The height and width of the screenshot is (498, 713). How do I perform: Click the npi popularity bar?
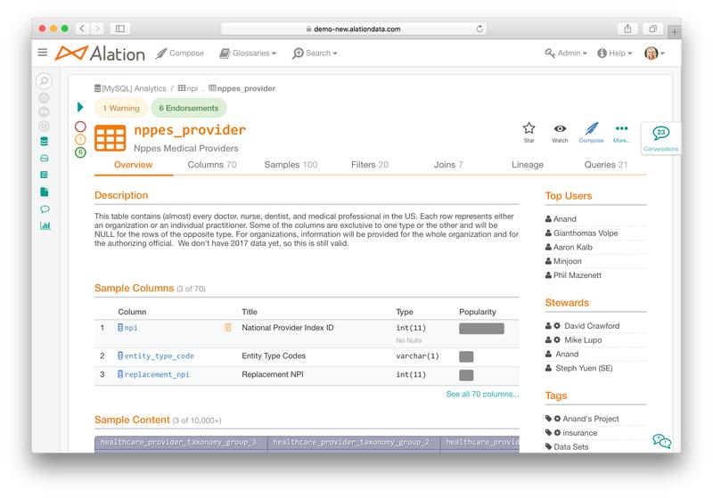481,328
